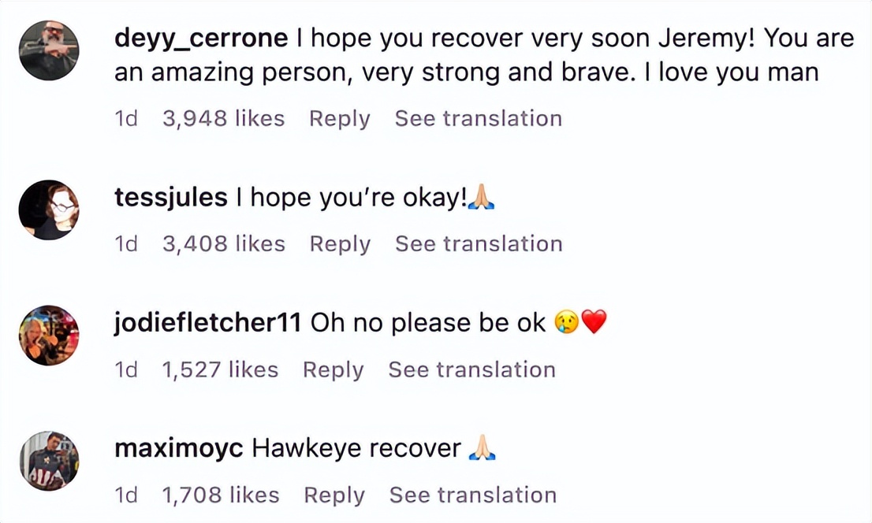872x523 pixels.
Task: See translation of deyy_cerrone's comment
Action: (x=479, y=119)
